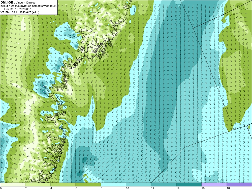
Task: Click the 16–18 m/s light purple swatch
Action: [214, 184]
